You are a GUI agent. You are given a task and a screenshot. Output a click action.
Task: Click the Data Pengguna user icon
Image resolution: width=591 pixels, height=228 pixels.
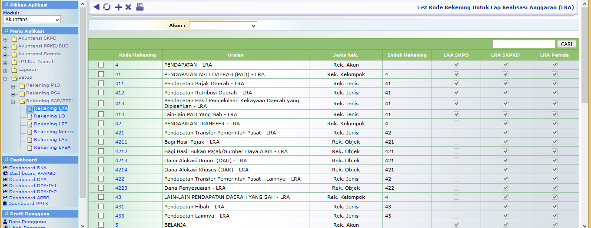[5, 222]
